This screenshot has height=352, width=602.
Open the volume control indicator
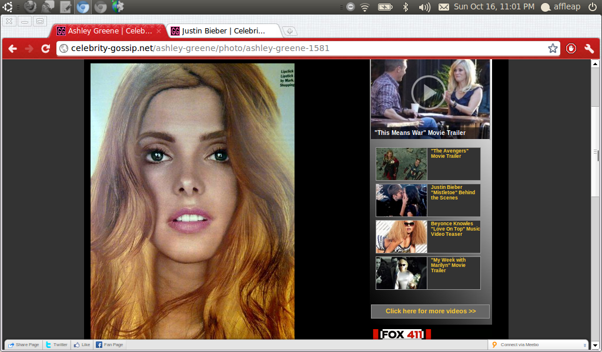pos(424,6)
